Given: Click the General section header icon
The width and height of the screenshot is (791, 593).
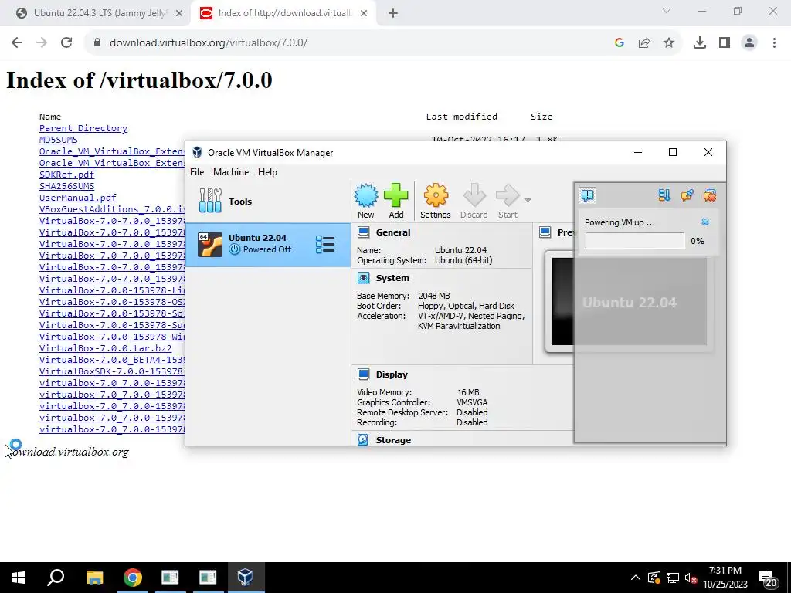Looking at the screenshot, I should pos(363,232).
